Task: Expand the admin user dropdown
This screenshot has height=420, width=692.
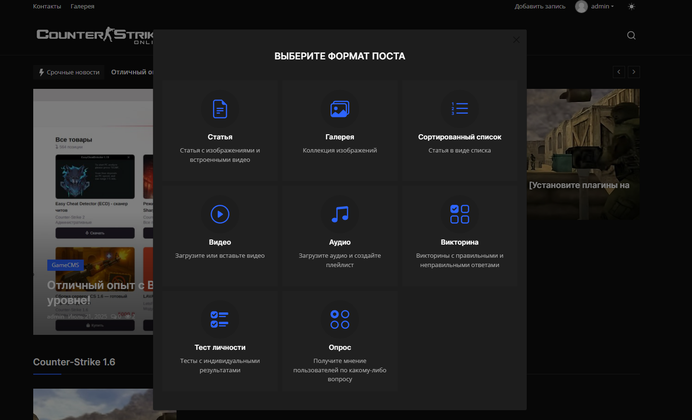Action: (601, 7)
